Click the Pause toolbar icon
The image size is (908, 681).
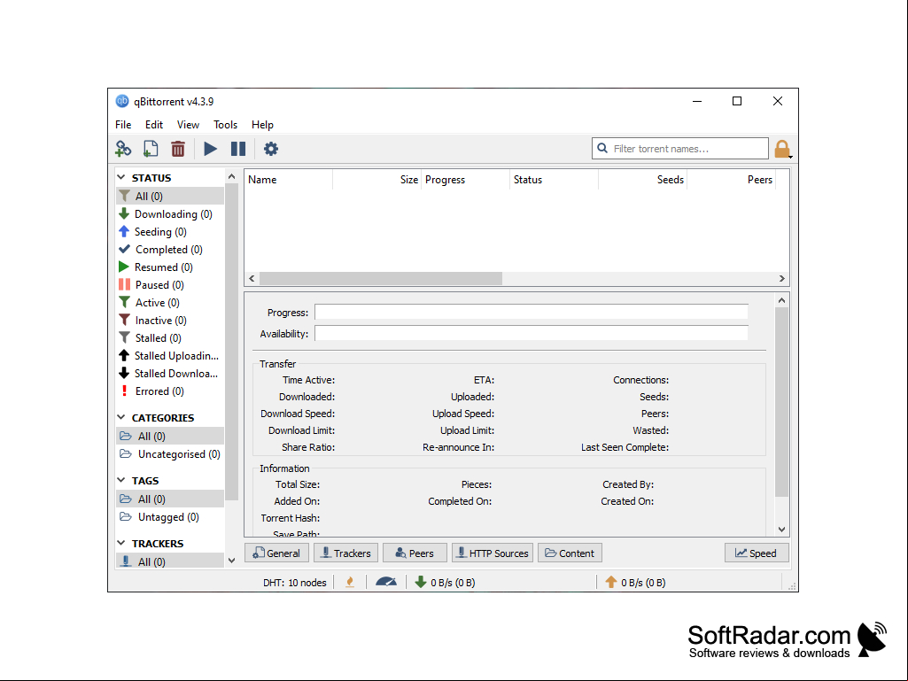click(x=238, y=149)
